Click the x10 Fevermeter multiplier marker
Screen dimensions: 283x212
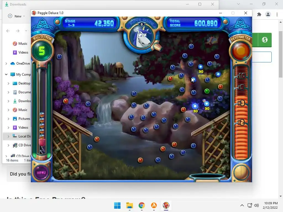click(241, 76)
